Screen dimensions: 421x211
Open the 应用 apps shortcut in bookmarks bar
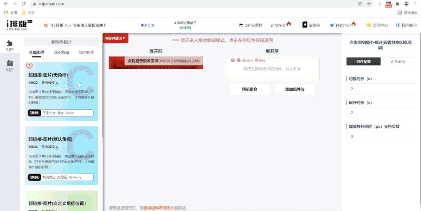click(x=11, y=12)
